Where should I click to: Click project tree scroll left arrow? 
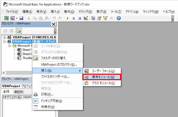[x=4, y=73]
